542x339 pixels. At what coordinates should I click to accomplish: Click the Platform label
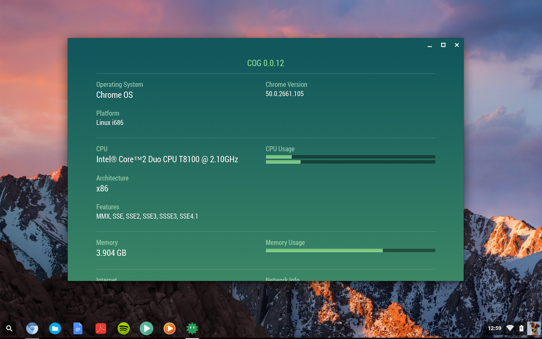[108, 114]
